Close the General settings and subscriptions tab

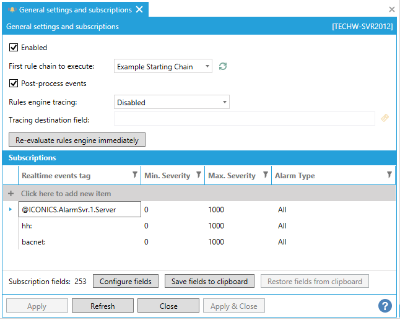[x=139, y=10]
